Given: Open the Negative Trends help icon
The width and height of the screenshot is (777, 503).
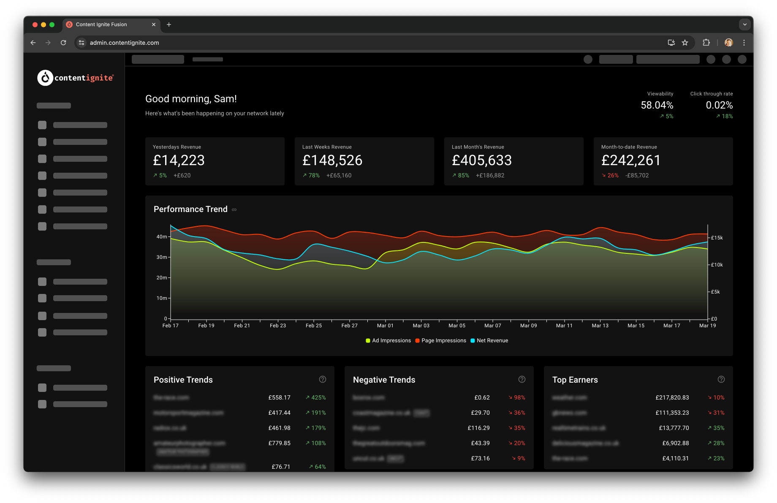Looking at the screenshot, I should (x=522, y=379).
